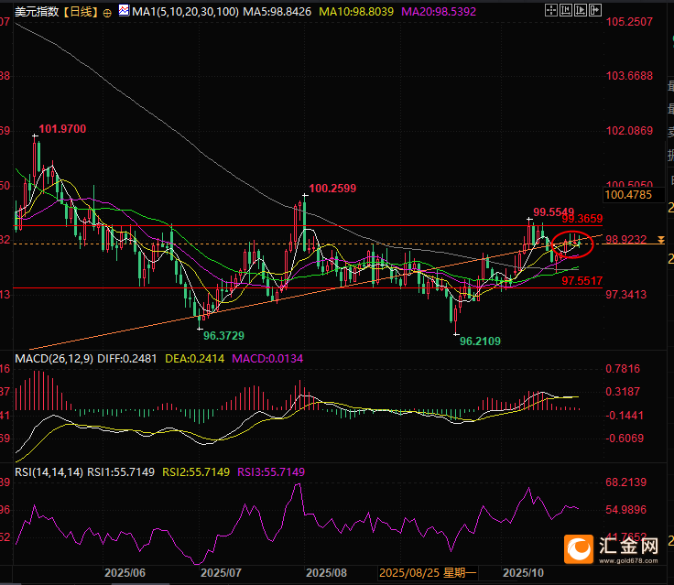
Task: Click the MA1(5,10,20,30,100) indicator label
Action: [185, 12]
